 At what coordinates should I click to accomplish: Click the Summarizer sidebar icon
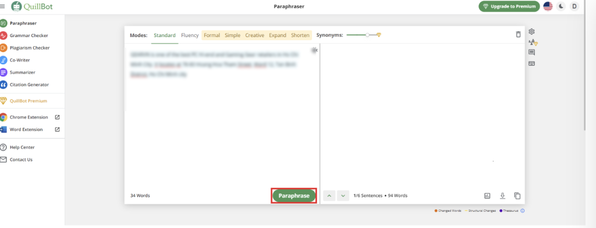3,73
